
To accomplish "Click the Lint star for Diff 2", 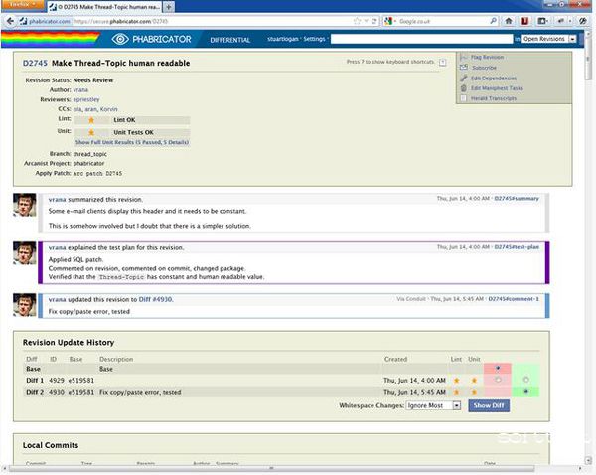I will pos(457,392).
